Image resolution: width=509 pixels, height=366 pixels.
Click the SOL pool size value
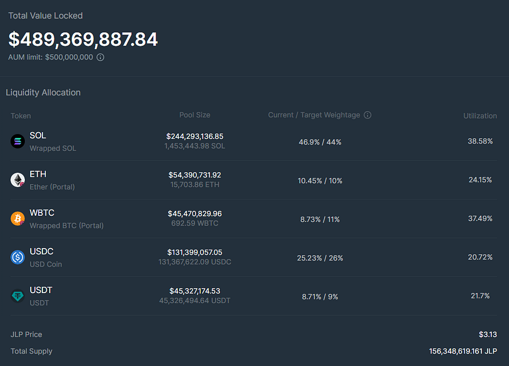coord(195,136)
